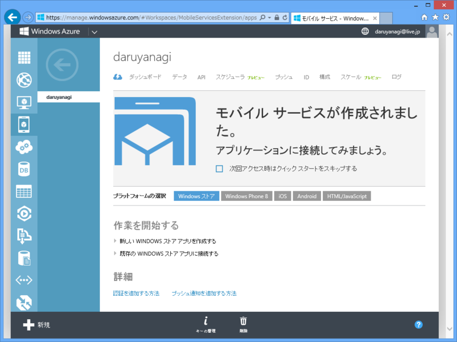Open プッシュ通知を追加する方法 link
Viewport: 457px width, 342px height.
[204, 293]
